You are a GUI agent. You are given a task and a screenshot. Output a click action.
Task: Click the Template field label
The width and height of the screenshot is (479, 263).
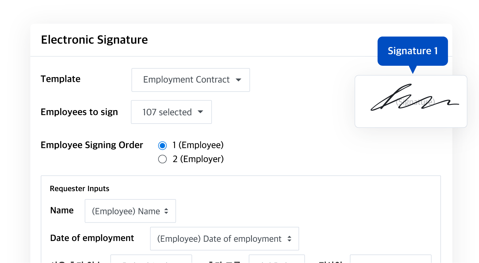(x=61, y=79)
